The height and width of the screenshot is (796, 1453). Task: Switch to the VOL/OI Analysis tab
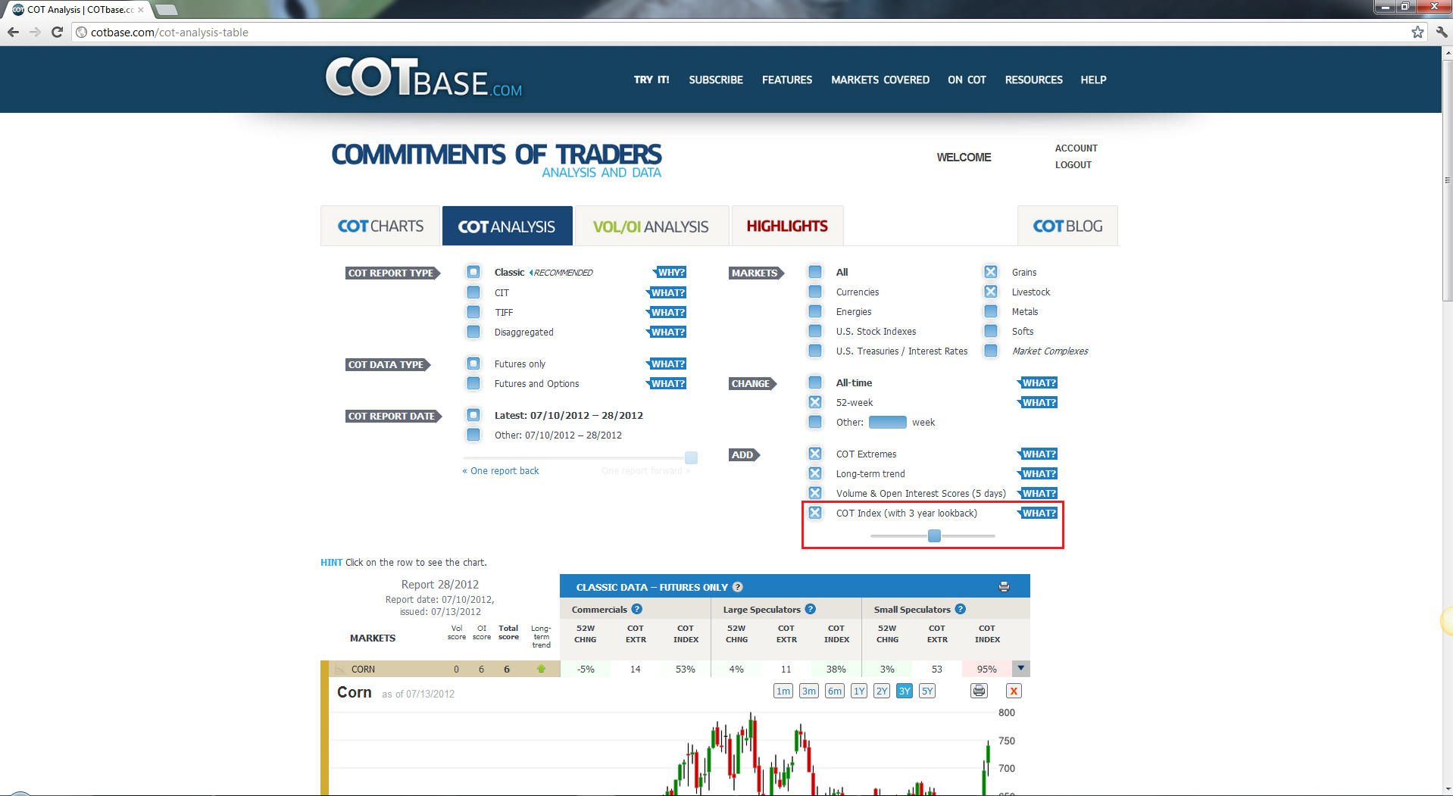click(651, 226)
